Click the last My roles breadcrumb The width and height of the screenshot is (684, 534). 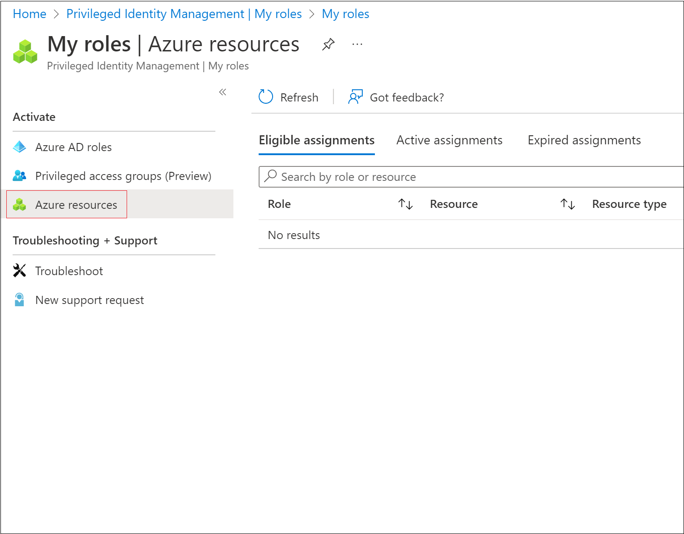pyautogui.click(x=346, y=14)
